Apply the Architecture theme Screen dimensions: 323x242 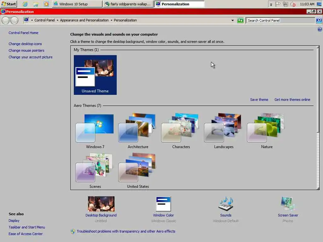pos(138,131)
